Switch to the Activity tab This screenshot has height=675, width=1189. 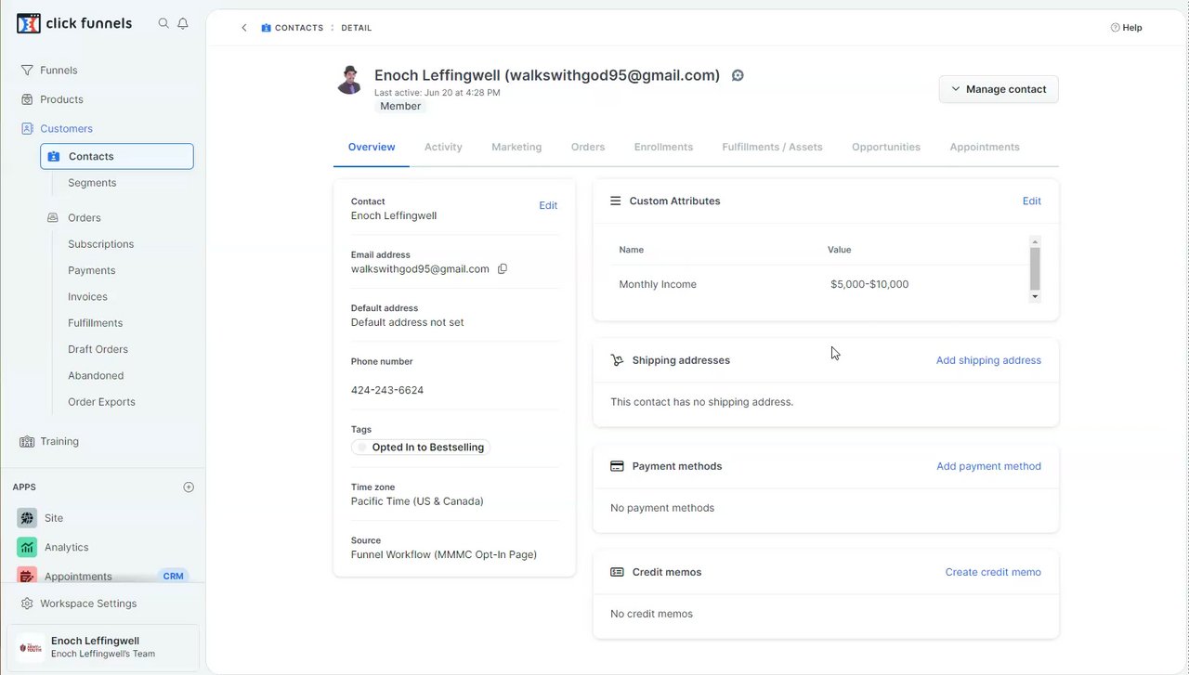coord(443,147)
